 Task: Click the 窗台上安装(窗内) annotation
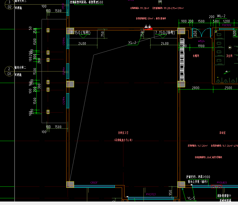(198, 182)
